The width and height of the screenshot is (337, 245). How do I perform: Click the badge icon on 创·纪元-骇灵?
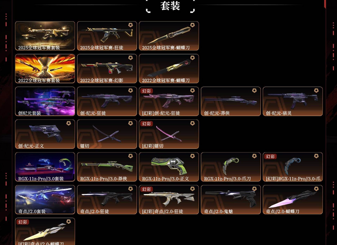tap(316, 90)
